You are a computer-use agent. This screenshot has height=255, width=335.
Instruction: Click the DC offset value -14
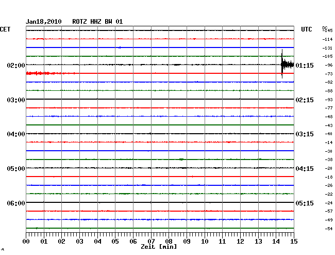click(329, 142)
